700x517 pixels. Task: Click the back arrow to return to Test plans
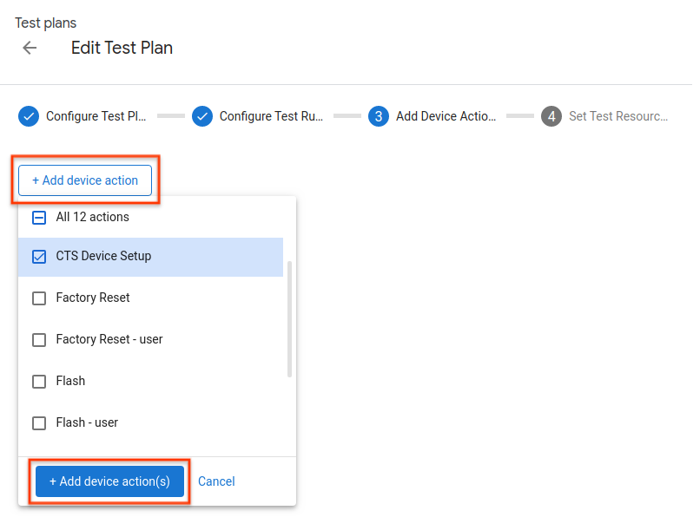(x=30, y=48)
